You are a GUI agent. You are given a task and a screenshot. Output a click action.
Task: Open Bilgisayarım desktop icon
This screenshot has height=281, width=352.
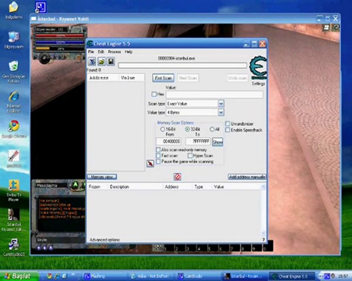(x=14, y=40)
